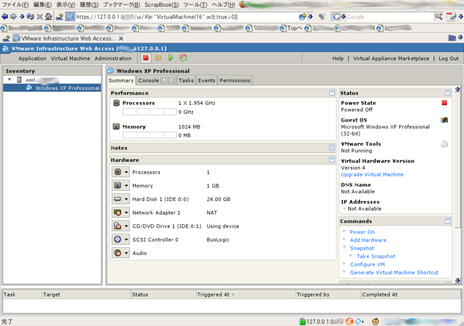Click the yellow Suspend toolbar button
The width and height of the screenshot is (464, 326).
(158, 58)
